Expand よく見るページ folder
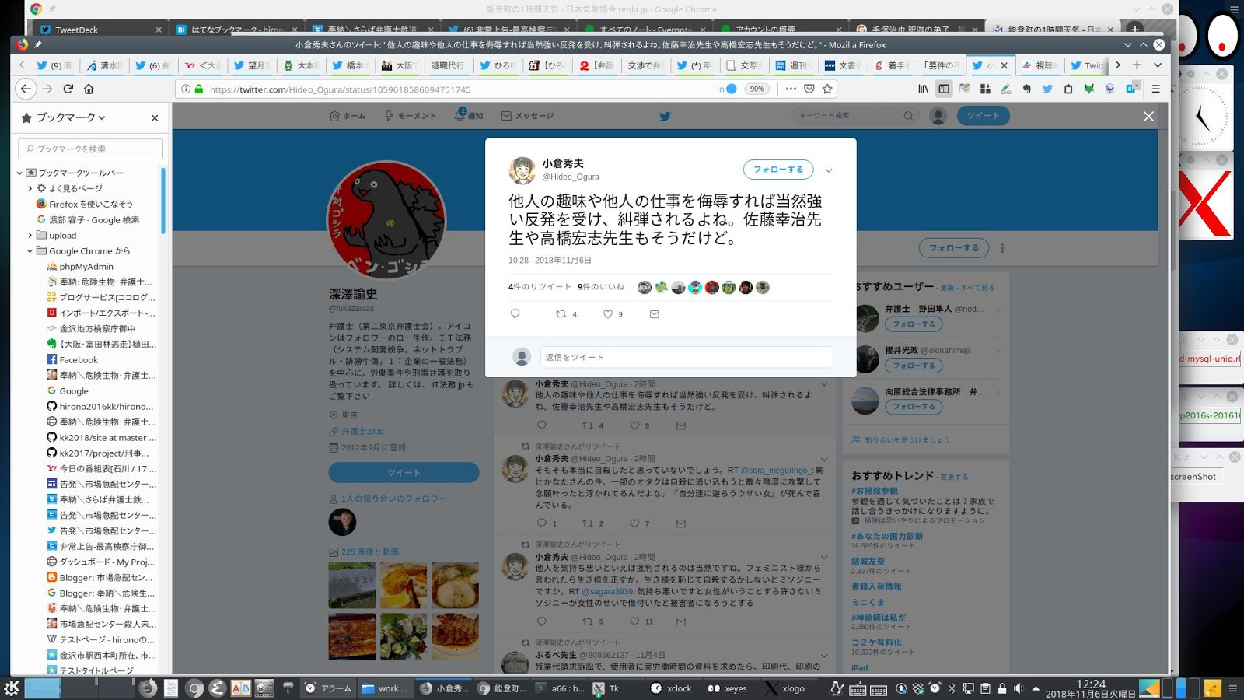The height and width of the screenshot is (700, 1244). click(30, 188)
